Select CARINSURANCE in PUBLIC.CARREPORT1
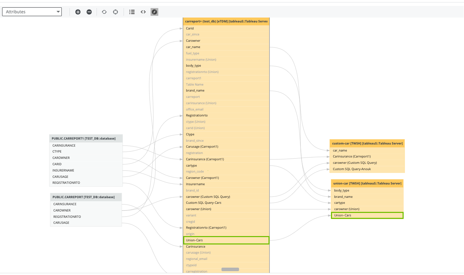Image resolution: width=464 pixels, height=275 pixels. pyautogui.click(x=86, y=146)
